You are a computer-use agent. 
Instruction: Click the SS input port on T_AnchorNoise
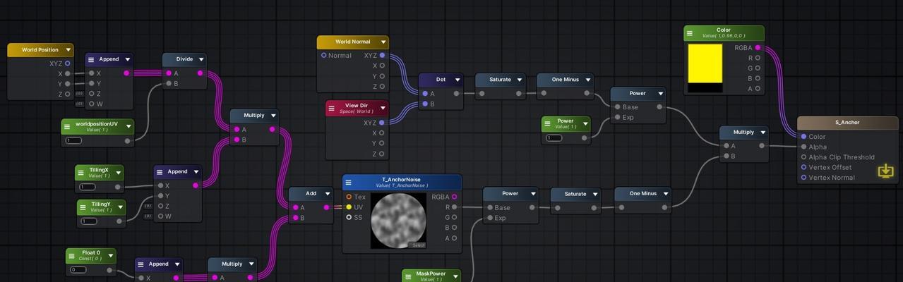coord(349,217)
